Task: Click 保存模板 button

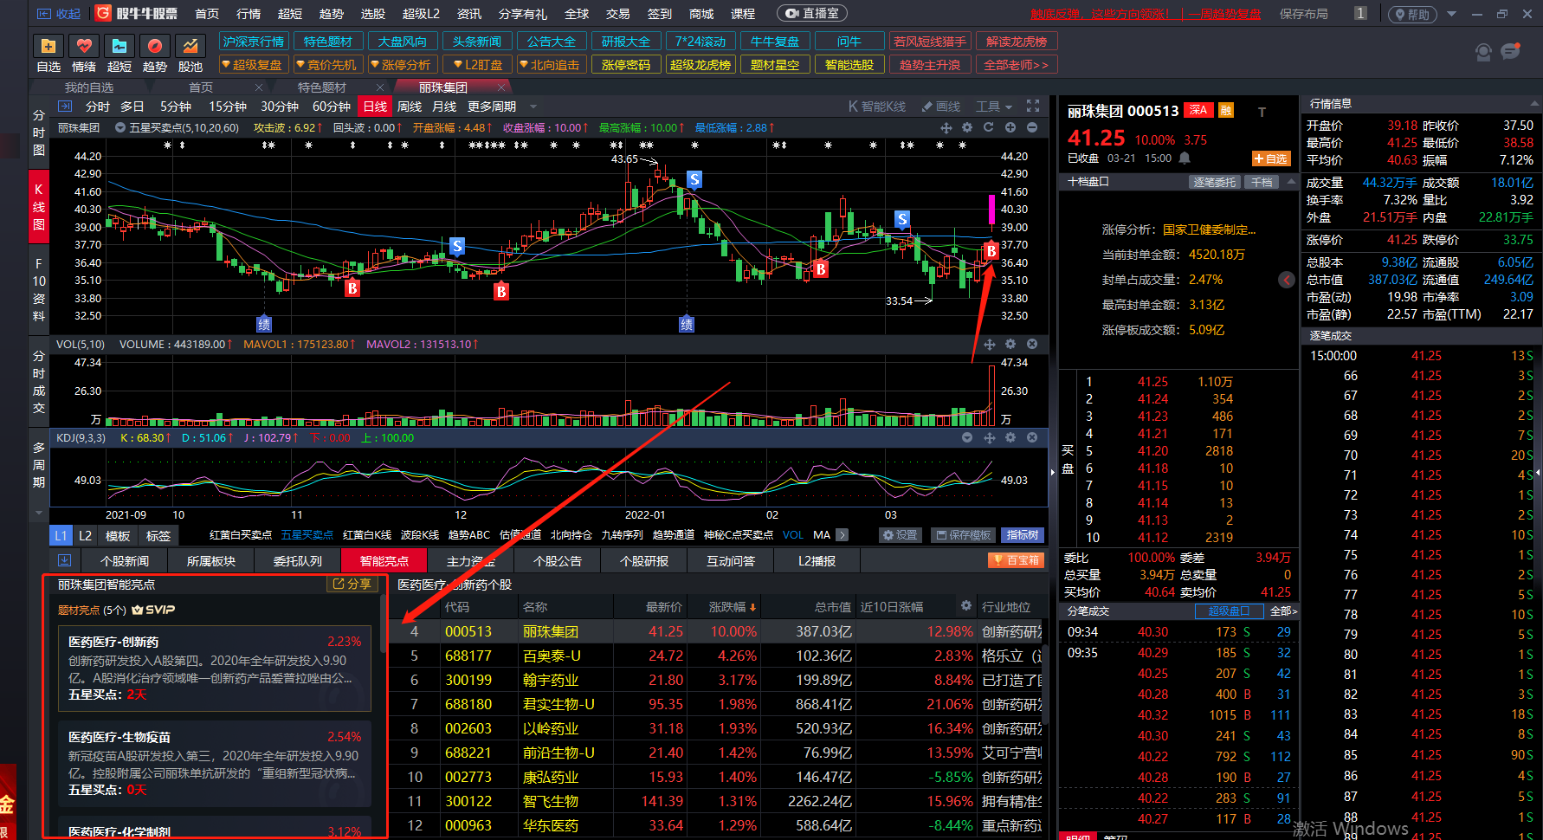Action: (963, 535)
